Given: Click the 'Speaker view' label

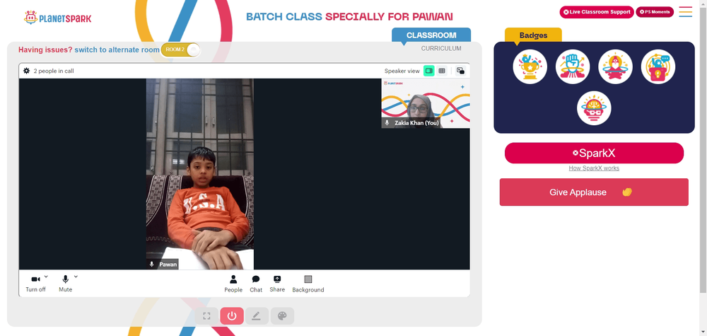Looking at the screenshot, I should pyautogui.click(x=402, y=71).
